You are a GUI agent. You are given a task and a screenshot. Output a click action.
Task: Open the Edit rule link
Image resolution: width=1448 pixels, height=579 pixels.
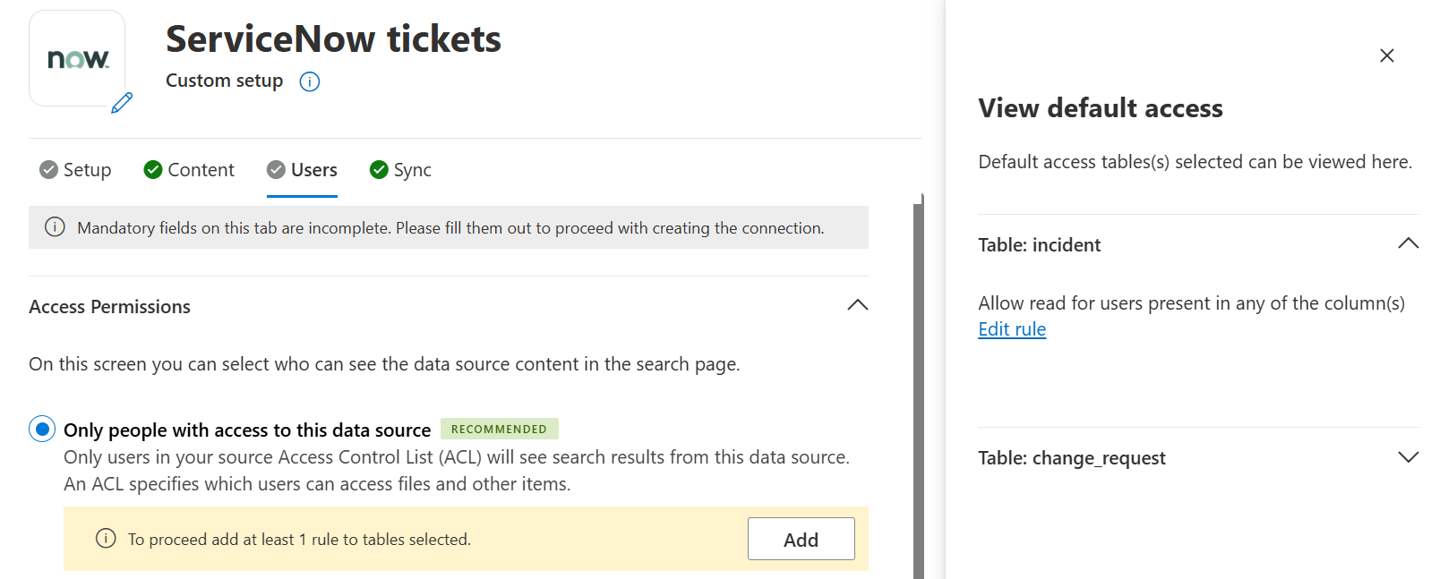coord(1012,329)
